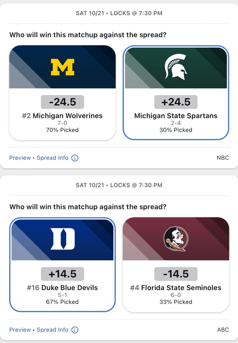Click the +14.5 spread badge

pos(62,274)
